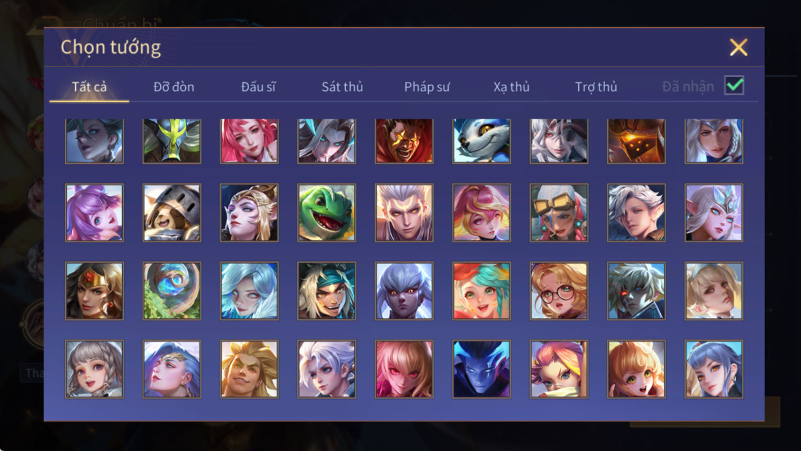Image resolution: width=801 pixels, height=451 pixels.
Task: Select the bear in knight helmet hero
Action: click(172, 213)
